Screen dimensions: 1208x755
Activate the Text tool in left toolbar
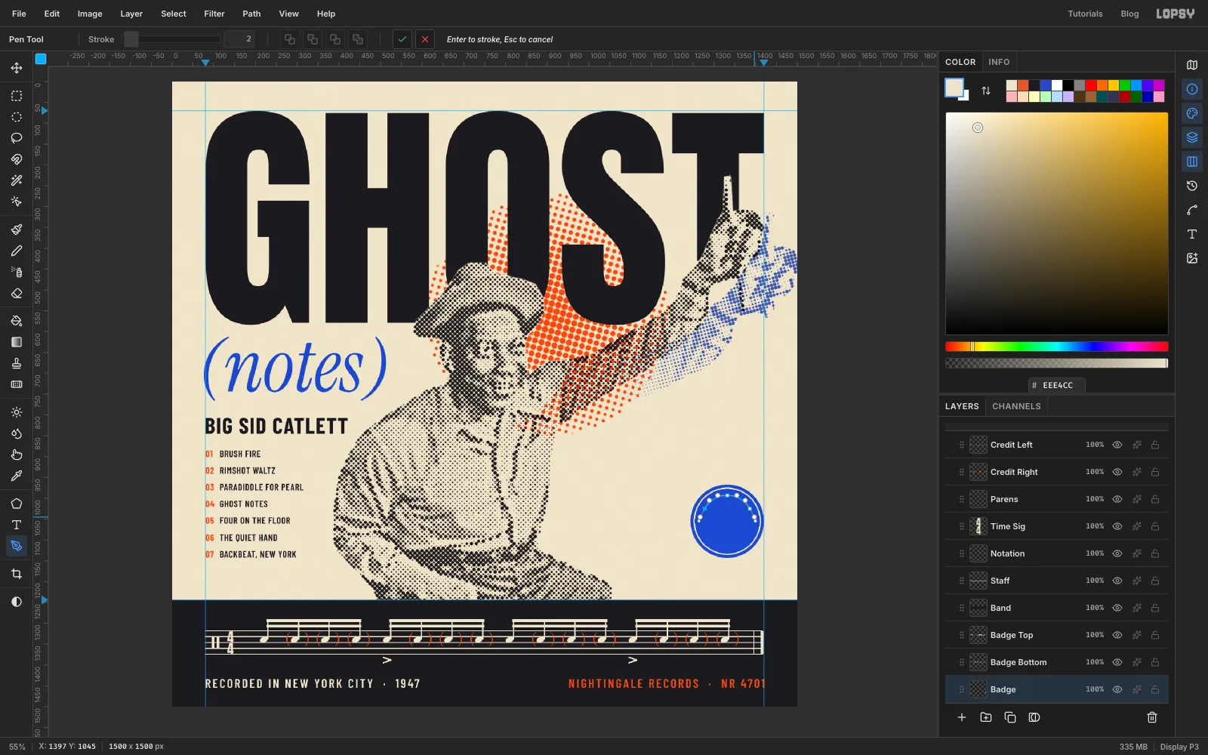16,525
